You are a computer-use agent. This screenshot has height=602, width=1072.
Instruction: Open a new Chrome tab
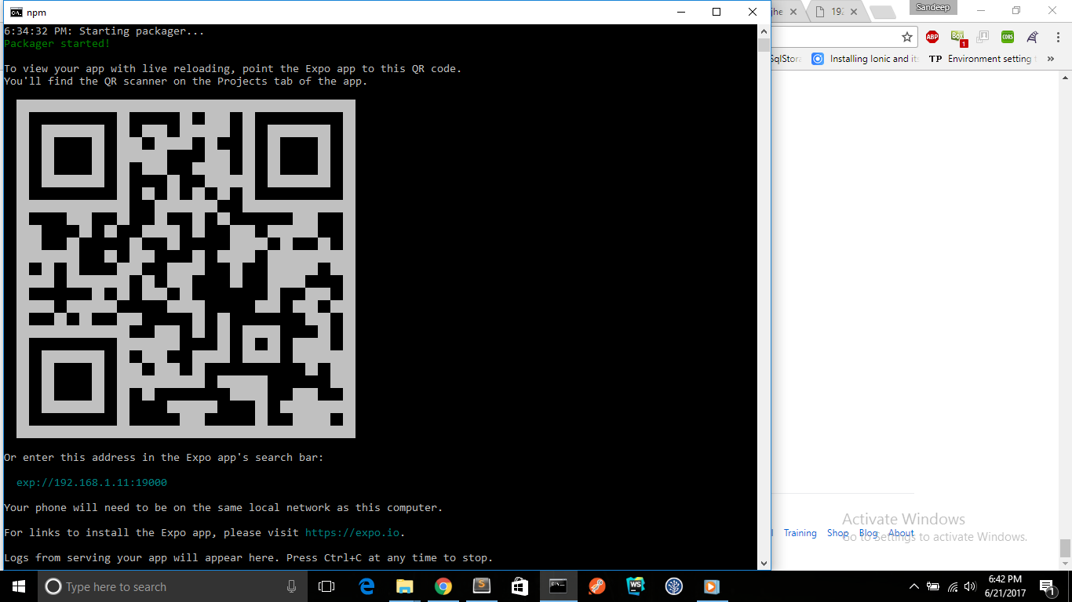[x=883, y=13]
